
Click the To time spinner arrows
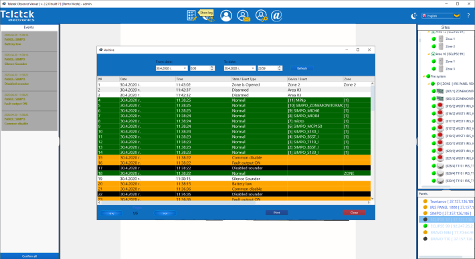coord(280,68)
